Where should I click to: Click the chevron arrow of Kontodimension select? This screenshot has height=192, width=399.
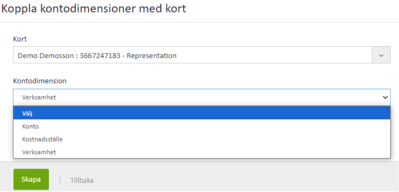(385, 97)
